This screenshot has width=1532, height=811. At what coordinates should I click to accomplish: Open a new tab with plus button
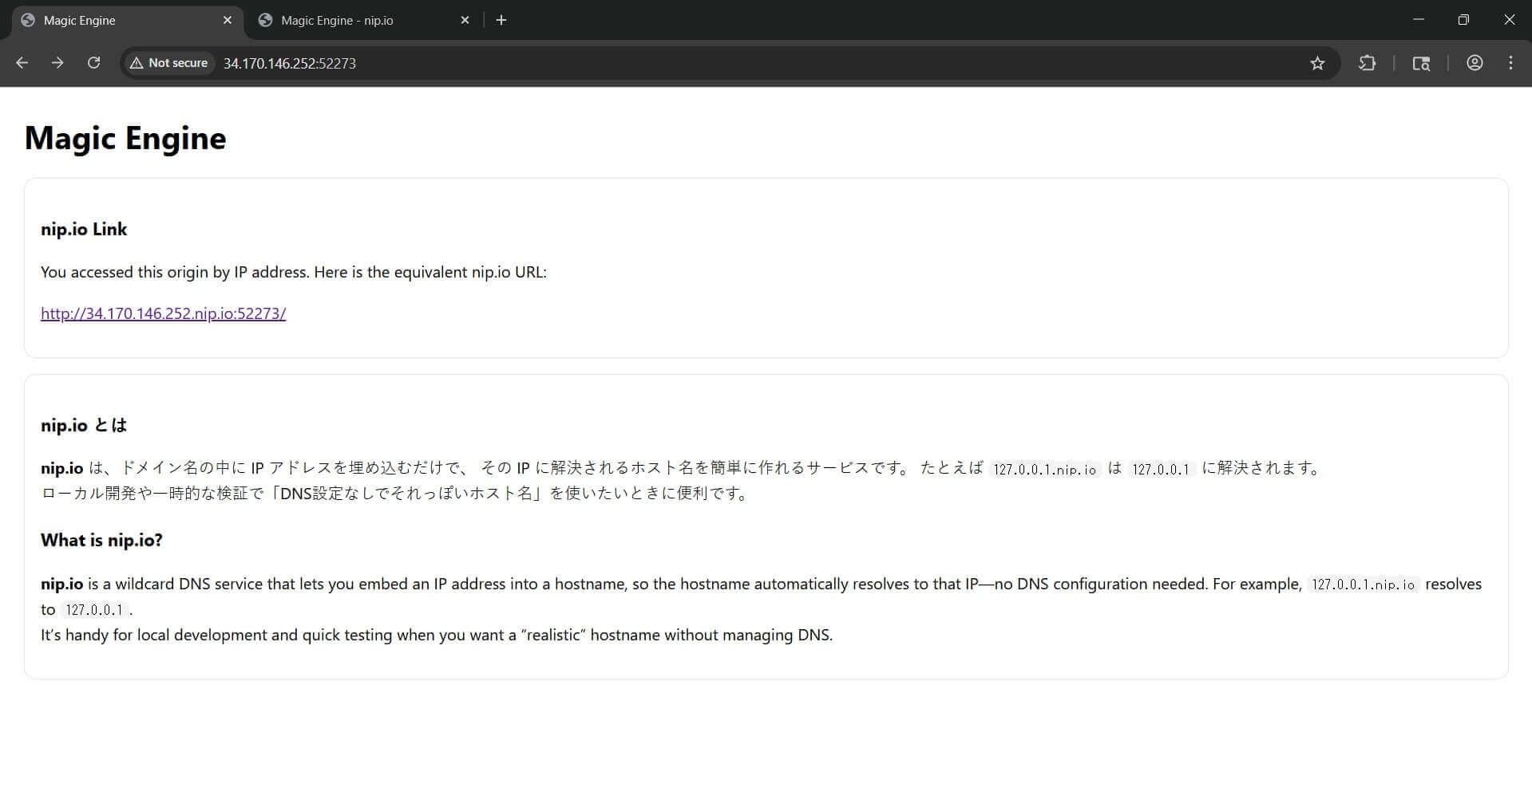[x=501, y=20]
